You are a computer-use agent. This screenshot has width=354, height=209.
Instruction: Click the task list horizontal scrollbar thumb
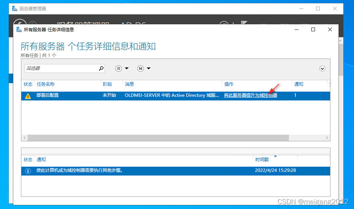point(158,138)
